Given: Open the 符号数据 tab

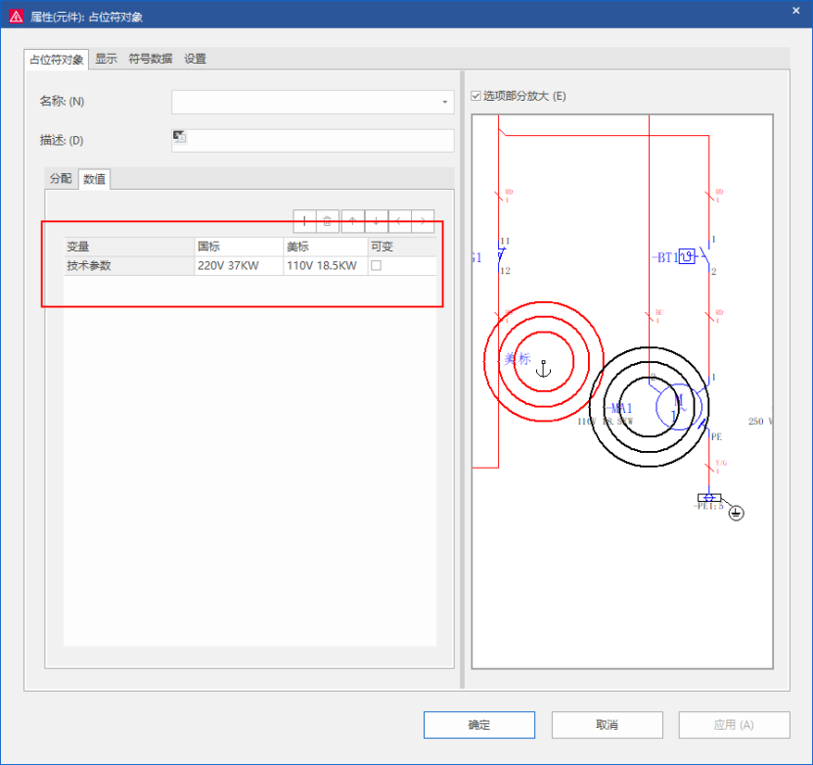Looking at the screenshot, I should coord(151,59).
